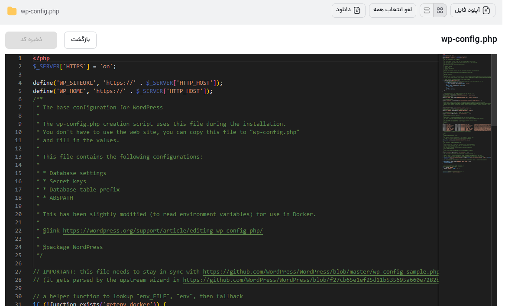Click the wp-config.php heading title
Viewport: 505px width, 306px height.
click(469, 39)
